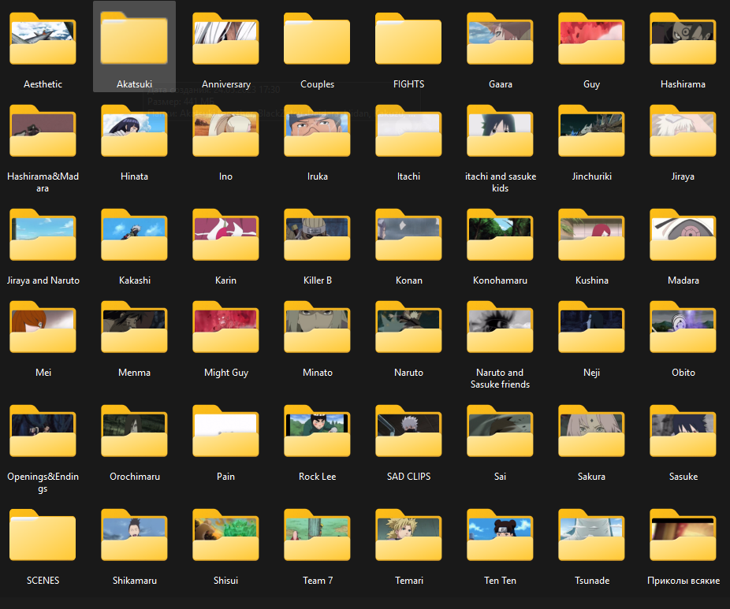Click the 'Konohamaru' folder name label

pyautogui.click(x=500, y=280)
